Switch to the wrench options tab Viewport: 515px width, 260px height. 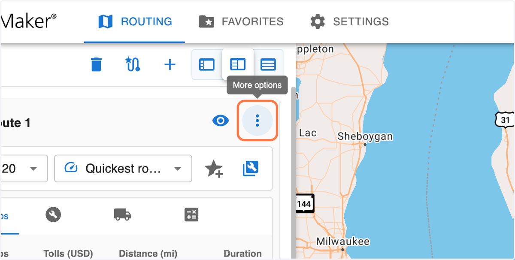[53, 215]
